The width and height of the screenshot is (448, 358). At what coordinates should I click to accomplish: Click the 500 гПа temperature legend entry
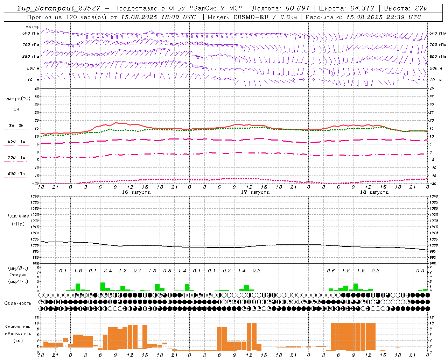[x=16, y=174]
